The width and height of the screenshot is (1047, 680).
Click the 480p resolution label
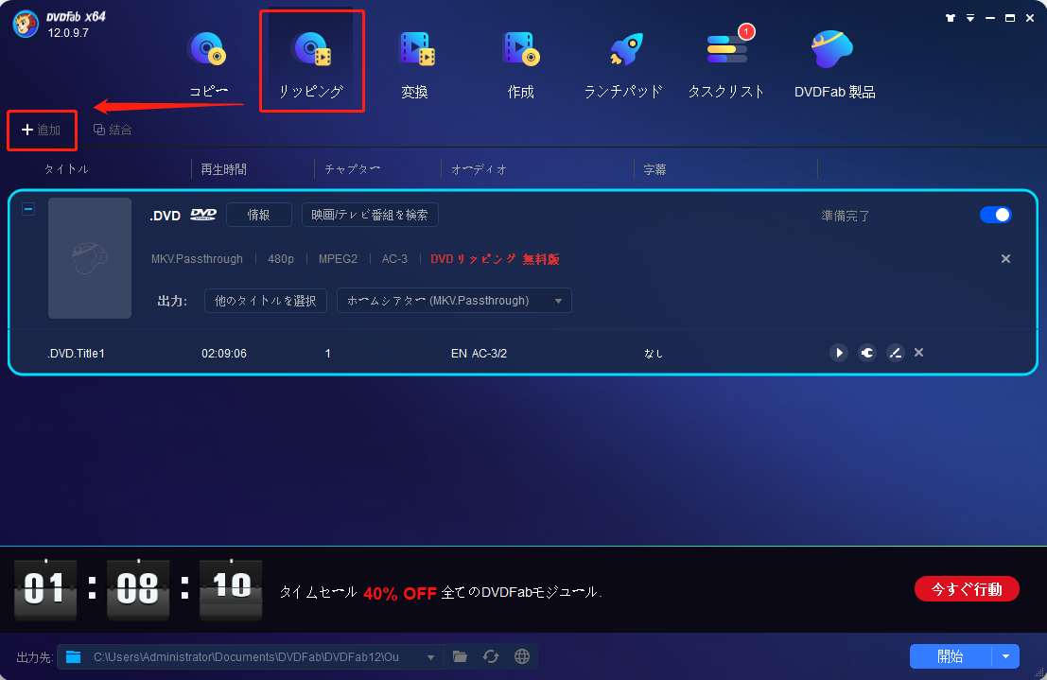coord(281,259)
